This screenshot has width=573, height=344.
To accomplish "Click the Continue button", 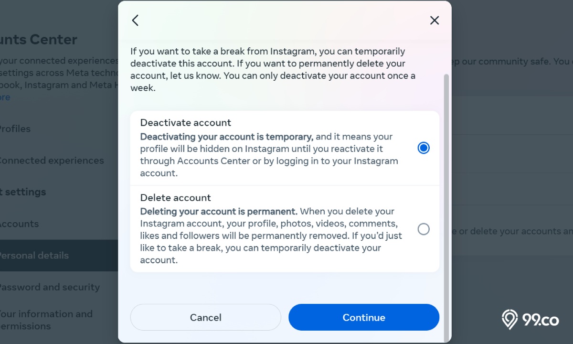I will 364,317.
